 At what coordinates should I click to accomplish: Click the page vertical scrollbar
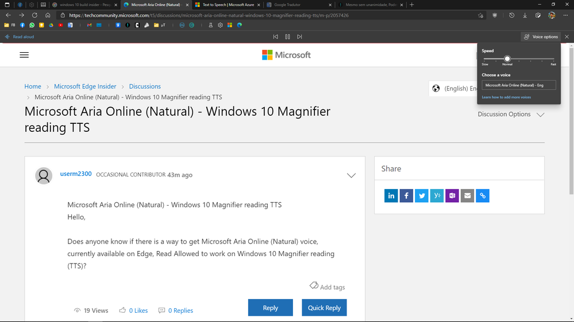point(572,120)
